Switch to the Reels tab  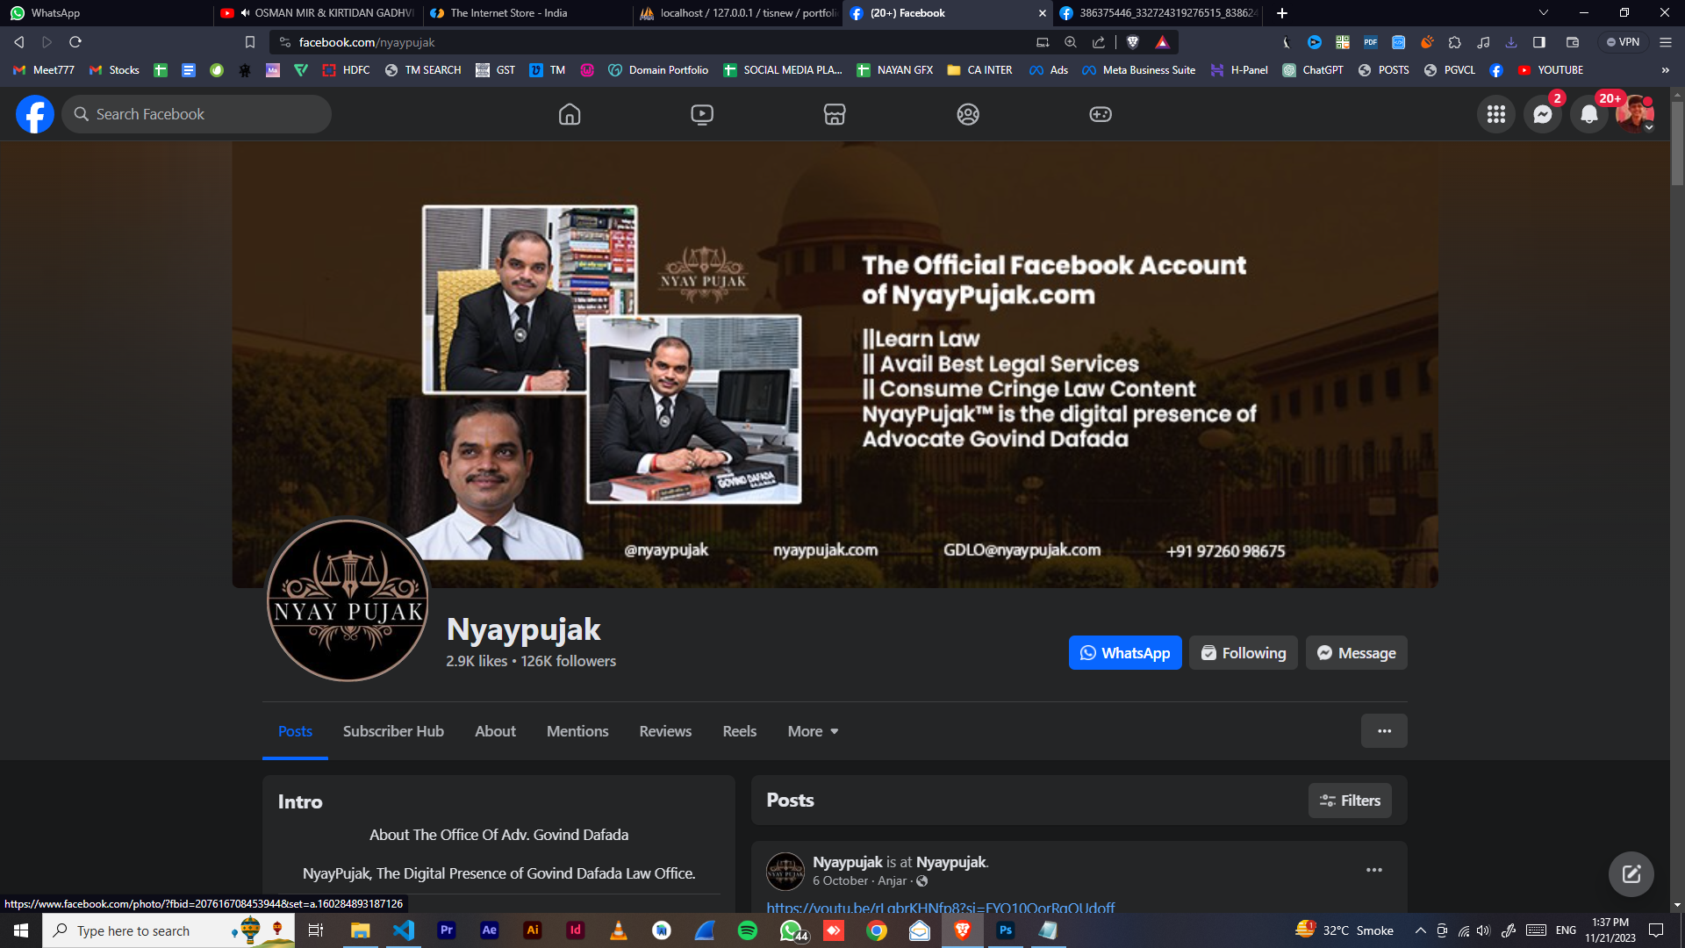coord(740,731)
